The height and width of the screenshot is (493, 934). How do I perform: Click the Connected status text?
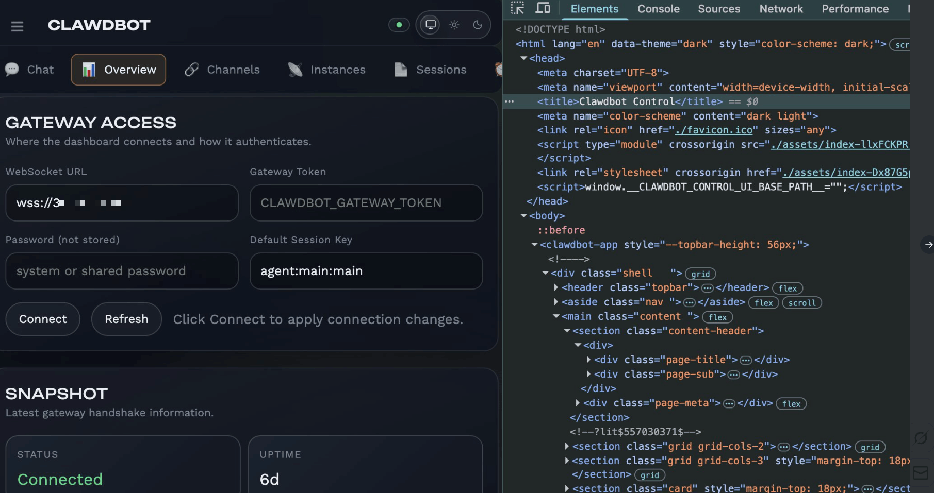pos(60,479)
